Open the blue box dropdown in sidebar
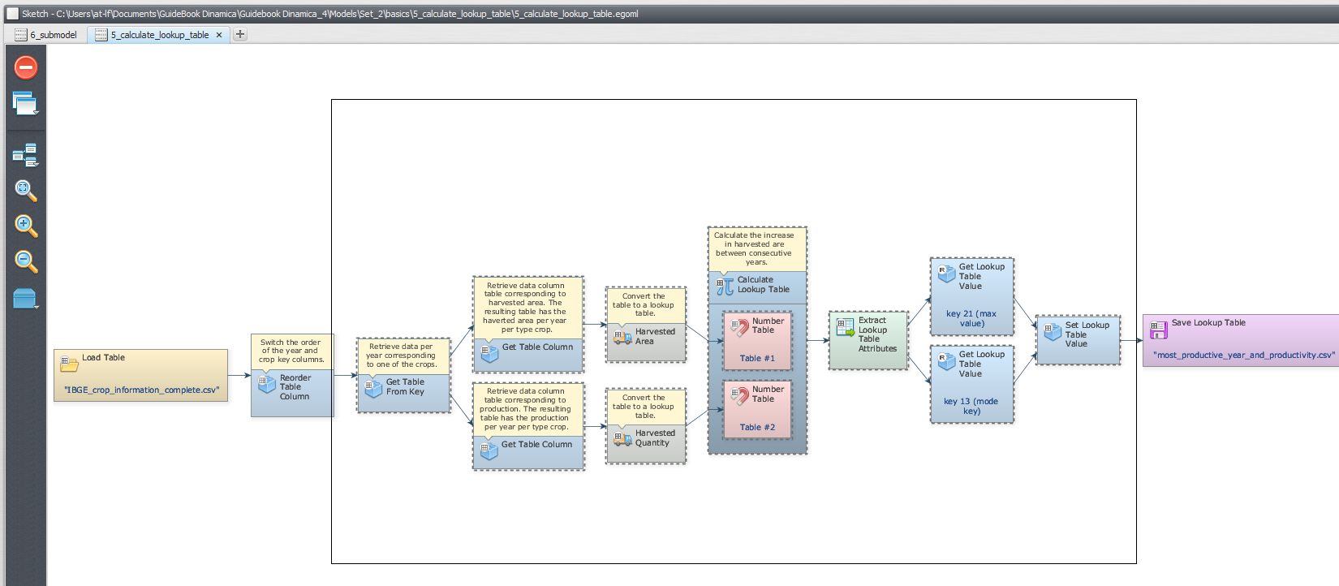 pos(26,299)
